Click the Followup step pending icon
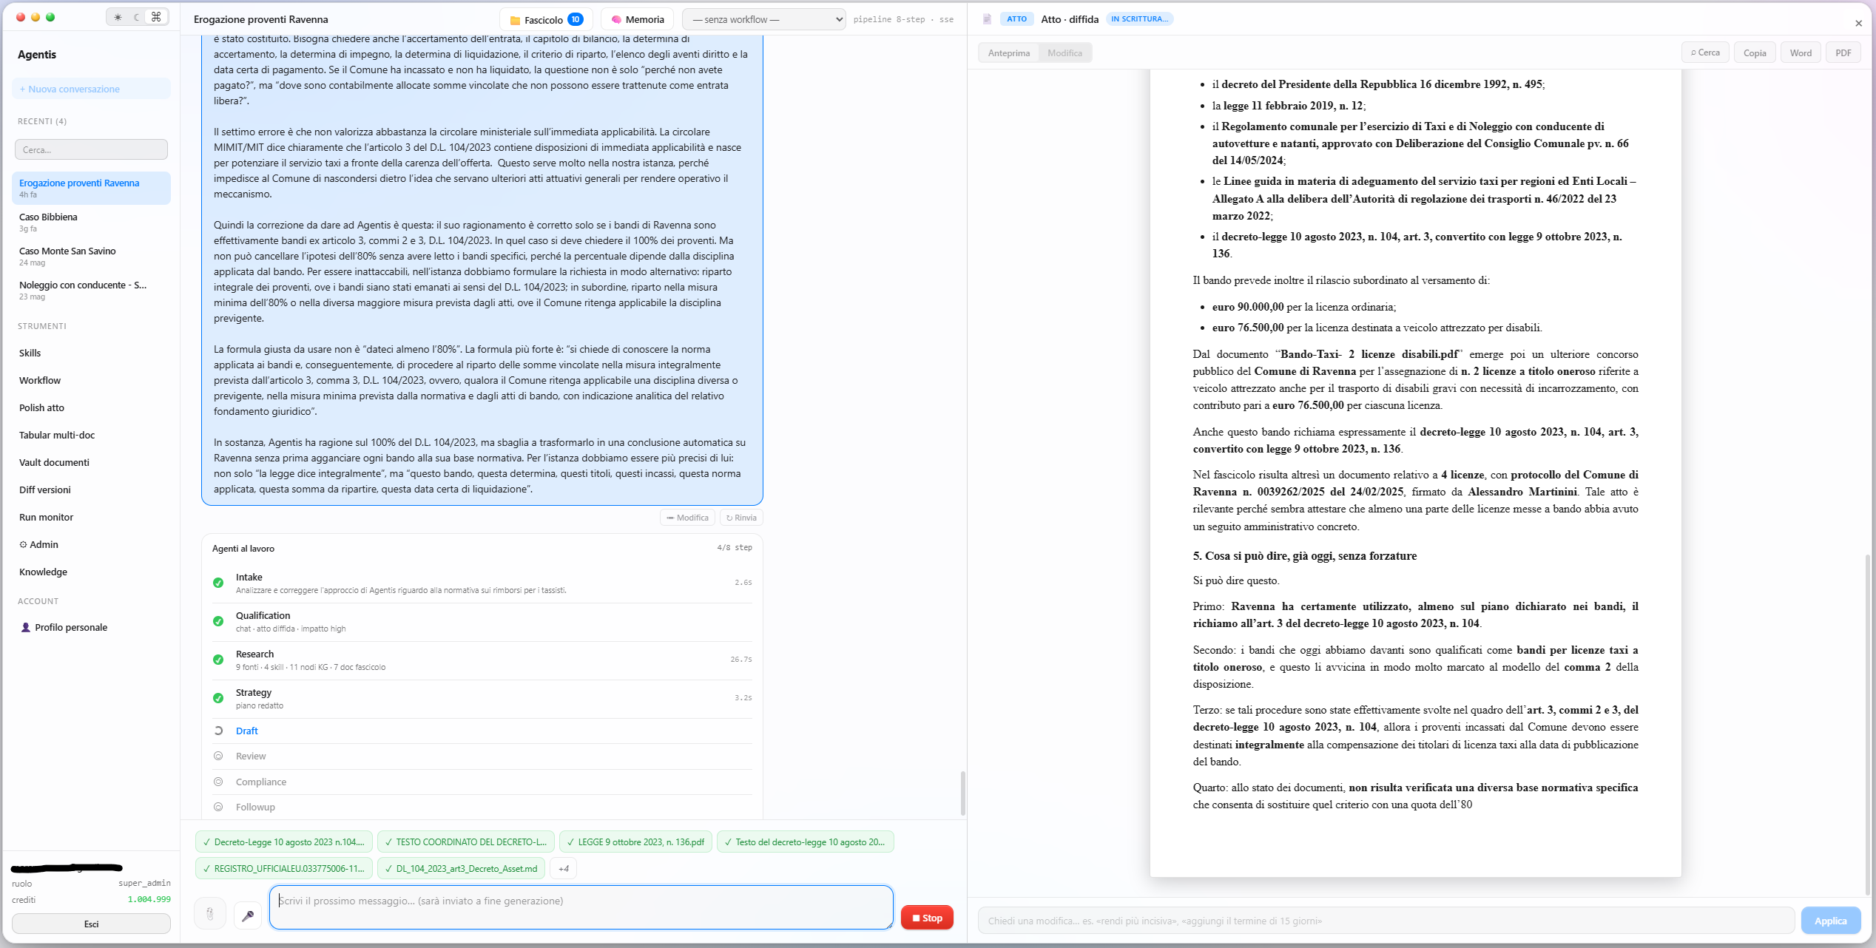1876x948 pixels. click(218, 807)
